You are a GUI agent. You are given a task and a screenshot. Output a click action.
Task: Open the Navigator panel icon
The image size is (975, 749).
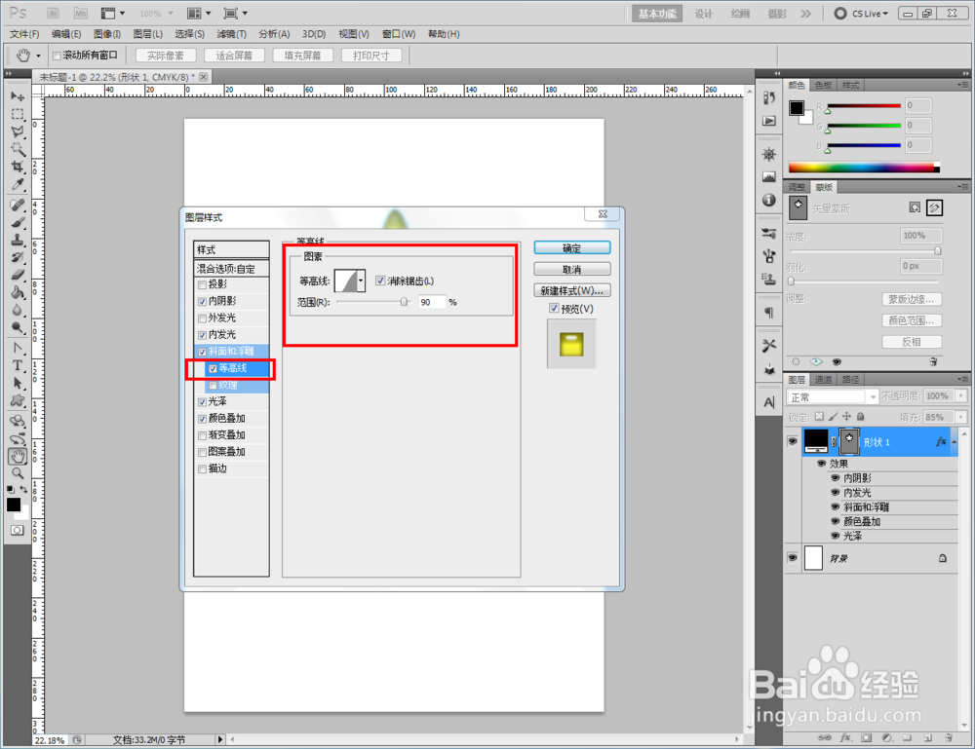tap(769, 154)
